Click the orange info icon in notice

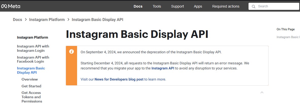click(x=71, y=51)
